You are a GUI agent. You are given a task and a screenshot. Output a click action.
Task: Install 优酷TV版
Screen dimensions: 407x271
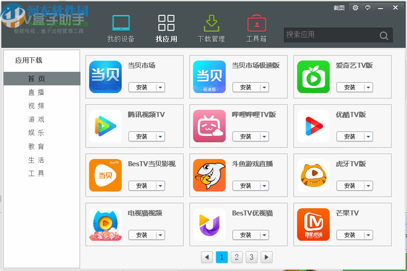tap(351, 136)
